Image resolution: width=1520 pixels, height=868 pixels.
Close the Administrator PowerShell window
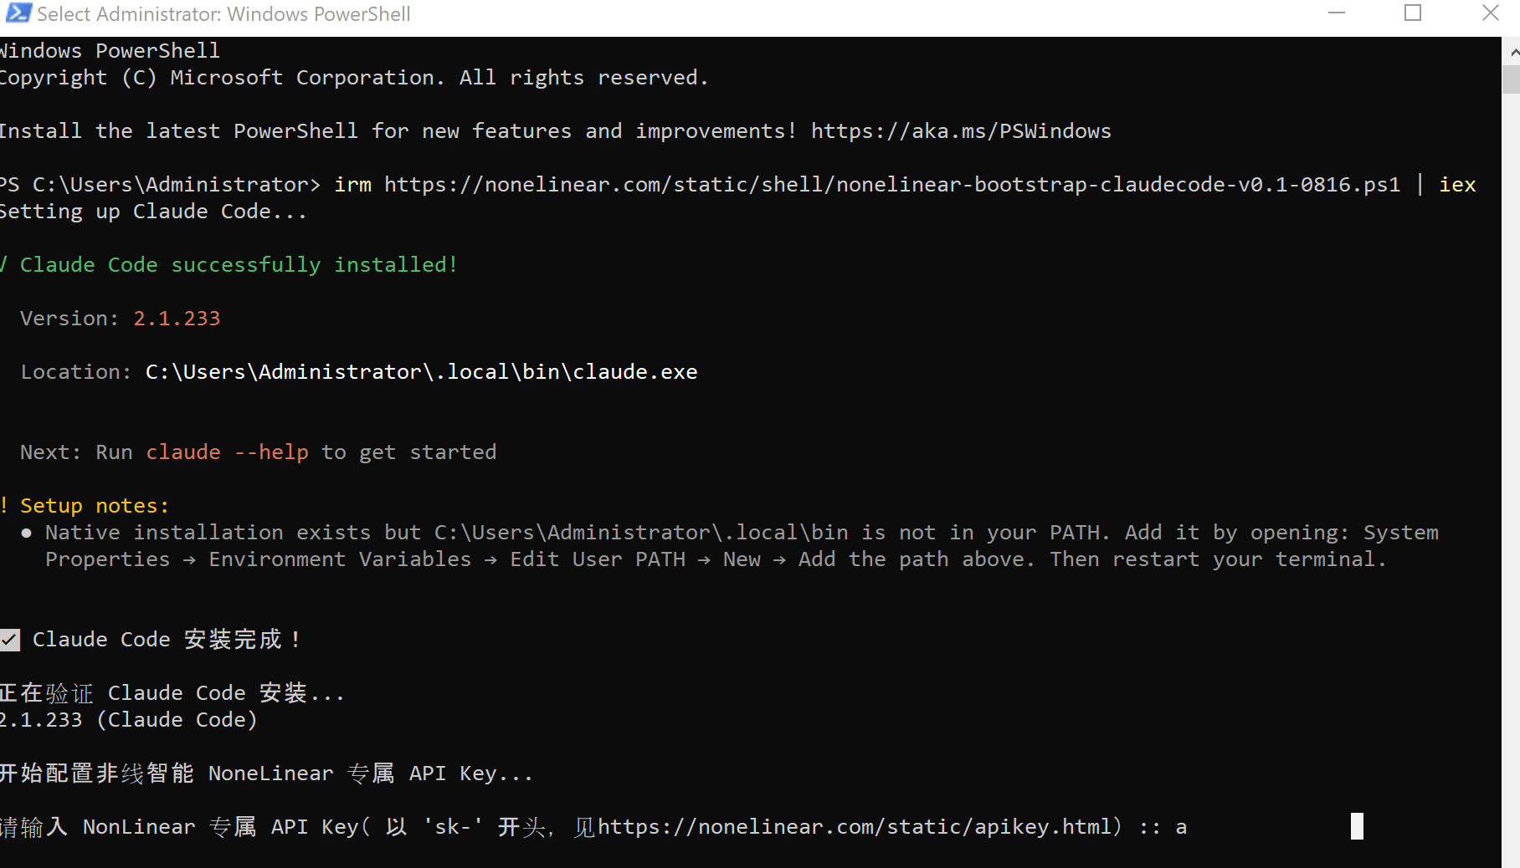(x=1490, y=13)
